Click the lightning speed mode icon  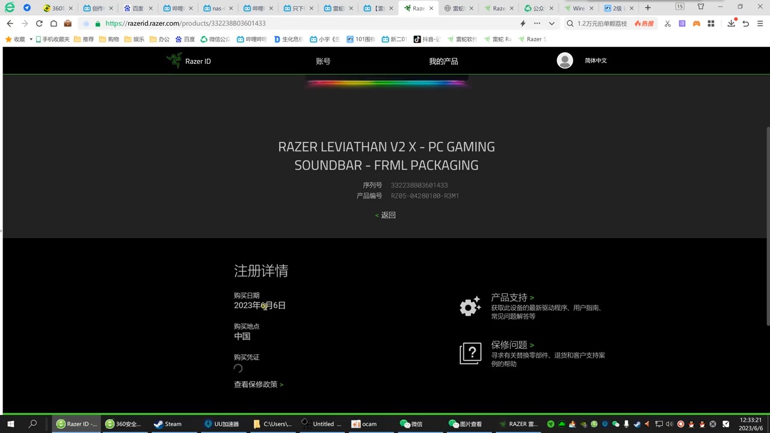coord(523,23)
